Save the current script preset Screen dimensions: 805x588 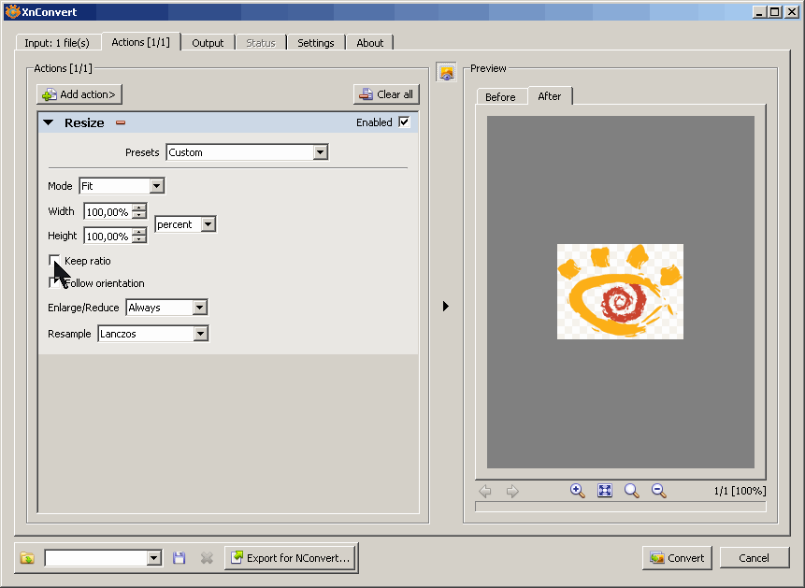(x=180, y=558)
